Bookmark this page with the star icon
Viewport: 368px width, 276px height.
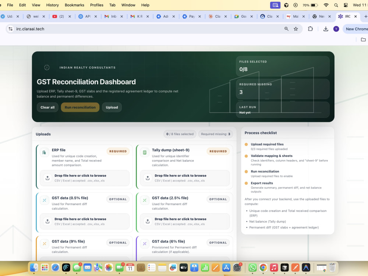point(296,29)
